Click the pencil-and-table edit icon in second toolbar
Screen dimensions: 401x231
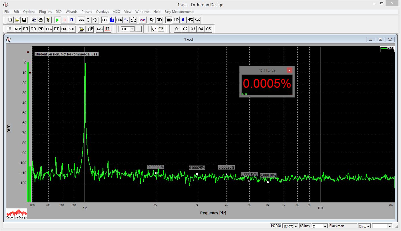pos(81,29)
